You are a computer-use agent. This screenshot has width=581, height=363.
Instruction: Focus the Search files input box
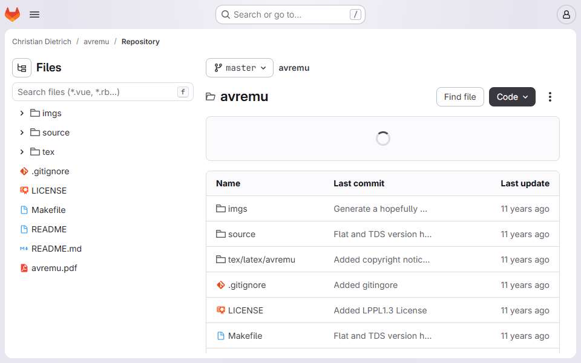point(103,92)
